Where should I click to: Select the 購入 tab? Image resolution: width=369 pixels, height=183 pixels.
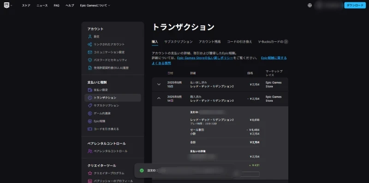tap(155, 42)
